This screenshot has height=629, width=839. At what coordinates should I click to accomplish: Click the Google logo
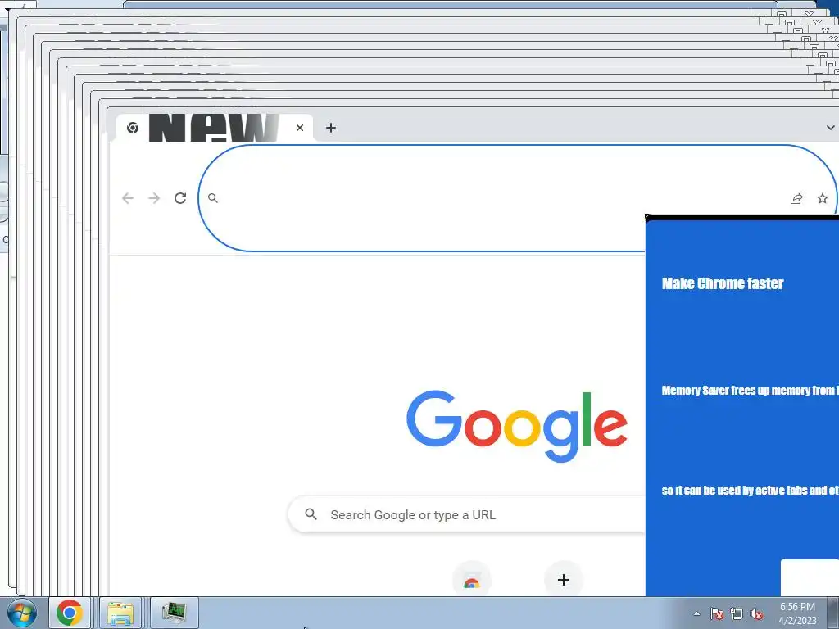point(517,426)
